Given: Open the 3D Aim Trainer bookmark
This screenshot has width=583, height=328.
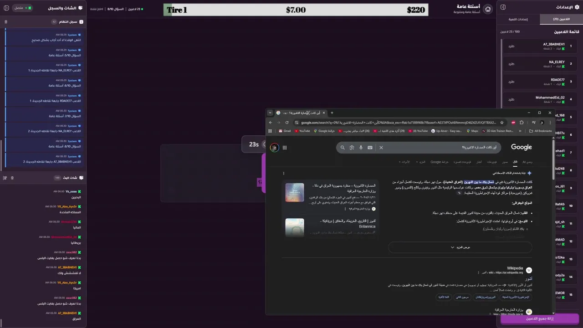Looking at the screenshot, I should tap(498, 131).
